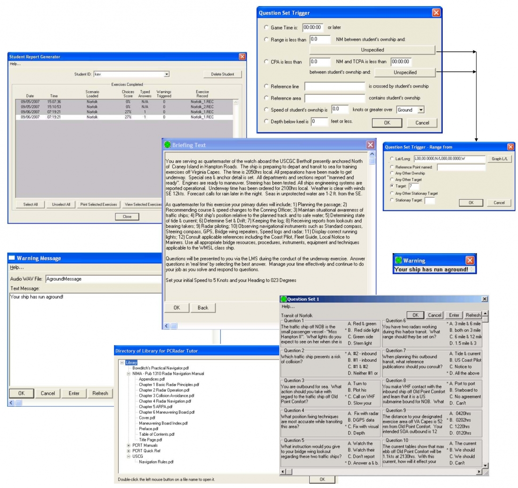The height and width of the screenshot is (488, 518).
Task: Click the Warning Message window title icon
Action: tap(12, 258)
